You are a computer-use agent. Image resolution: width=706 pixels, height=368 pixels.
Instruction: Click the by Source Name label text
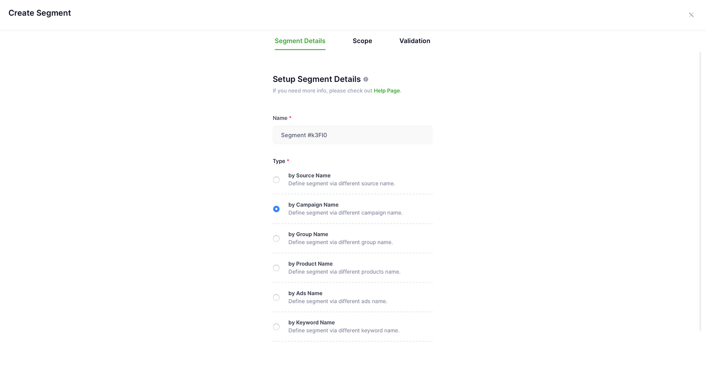pos(309,175)
